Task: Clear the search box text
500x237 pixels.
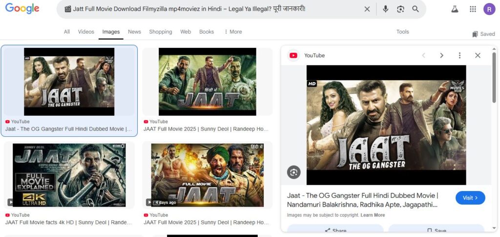Action: (367, 9)
